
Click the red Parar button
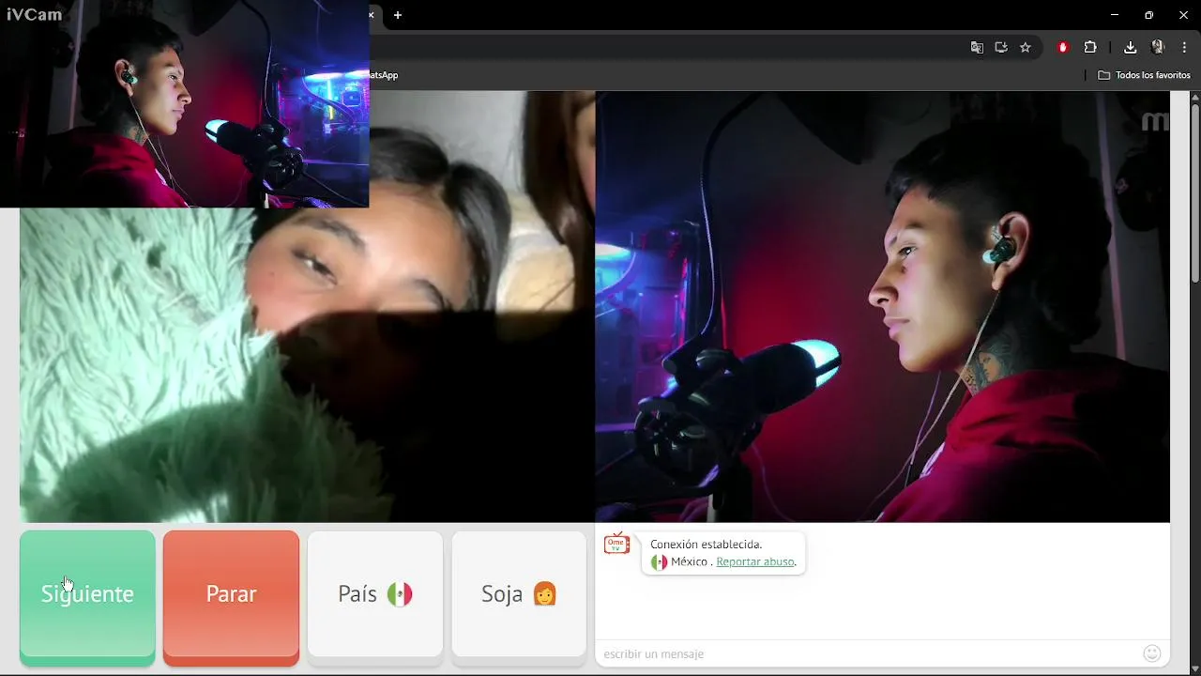click(x=231, y=597)
